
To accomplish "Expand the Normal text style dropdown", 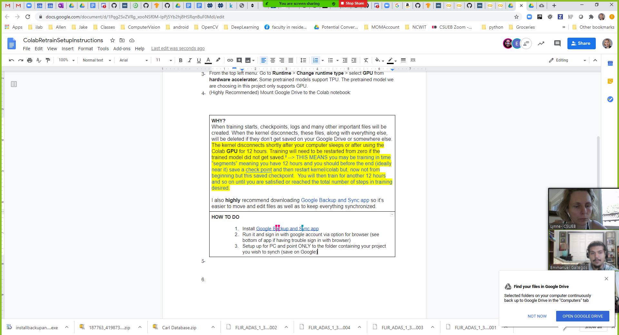I will tap(96, 60).
